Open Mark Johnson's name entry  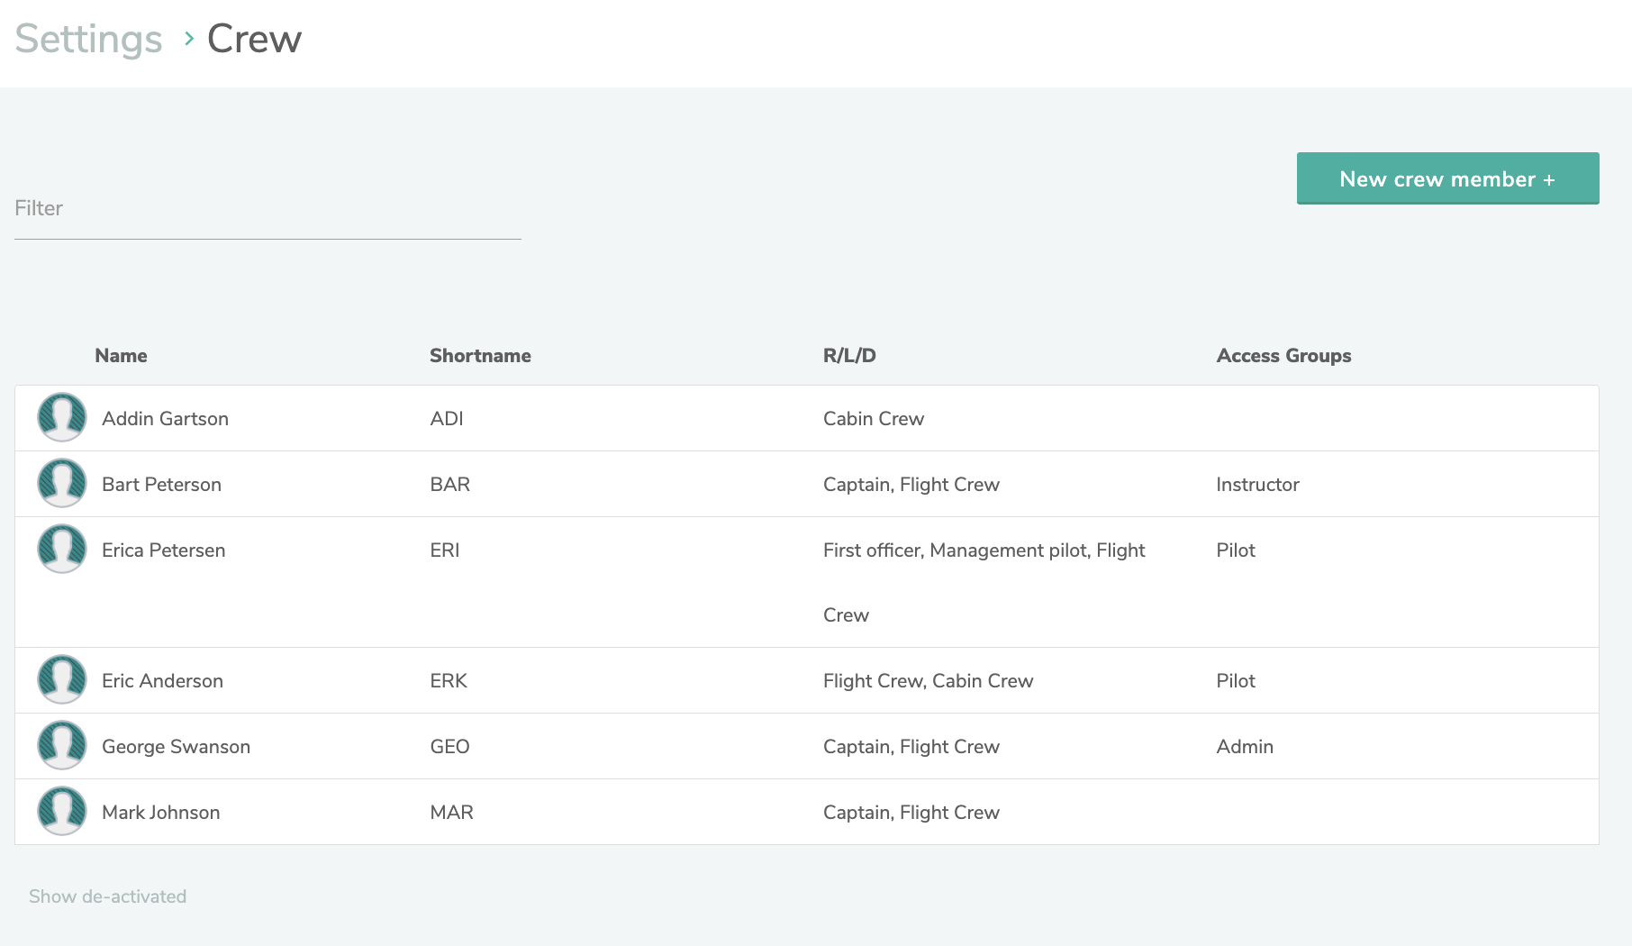160,813
